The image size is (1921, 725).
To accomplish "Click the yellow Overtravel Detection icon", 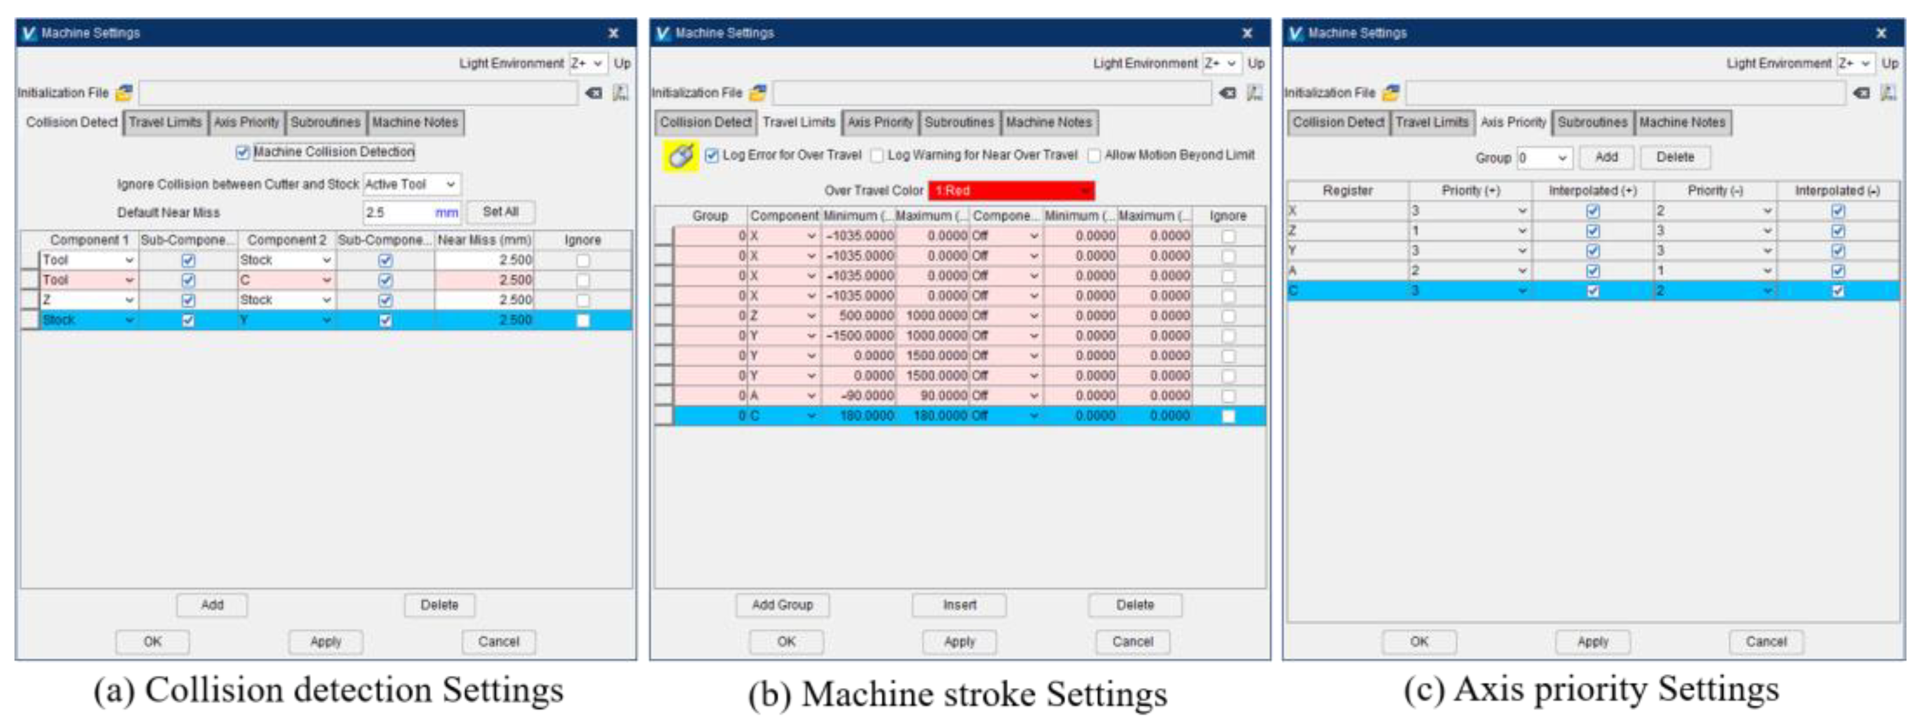I will pyautogui.click(x=680, y=156).
